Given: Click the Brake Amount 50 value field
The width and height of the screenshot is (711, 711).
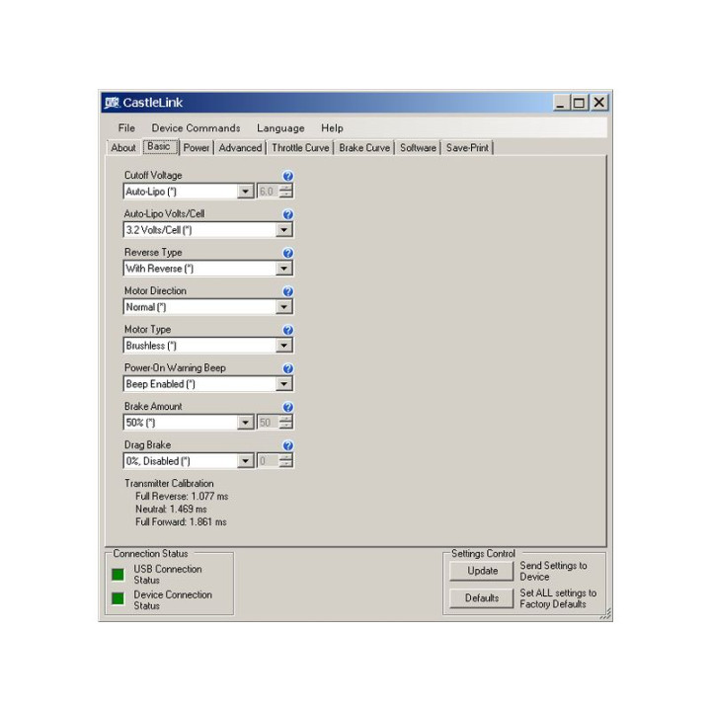Looking at the screenshot, I should tap(268, 423).
